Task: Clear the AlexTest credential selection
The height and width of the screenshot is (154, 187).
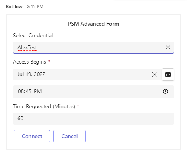Action: pyautogui.click(x=168, y=47)
